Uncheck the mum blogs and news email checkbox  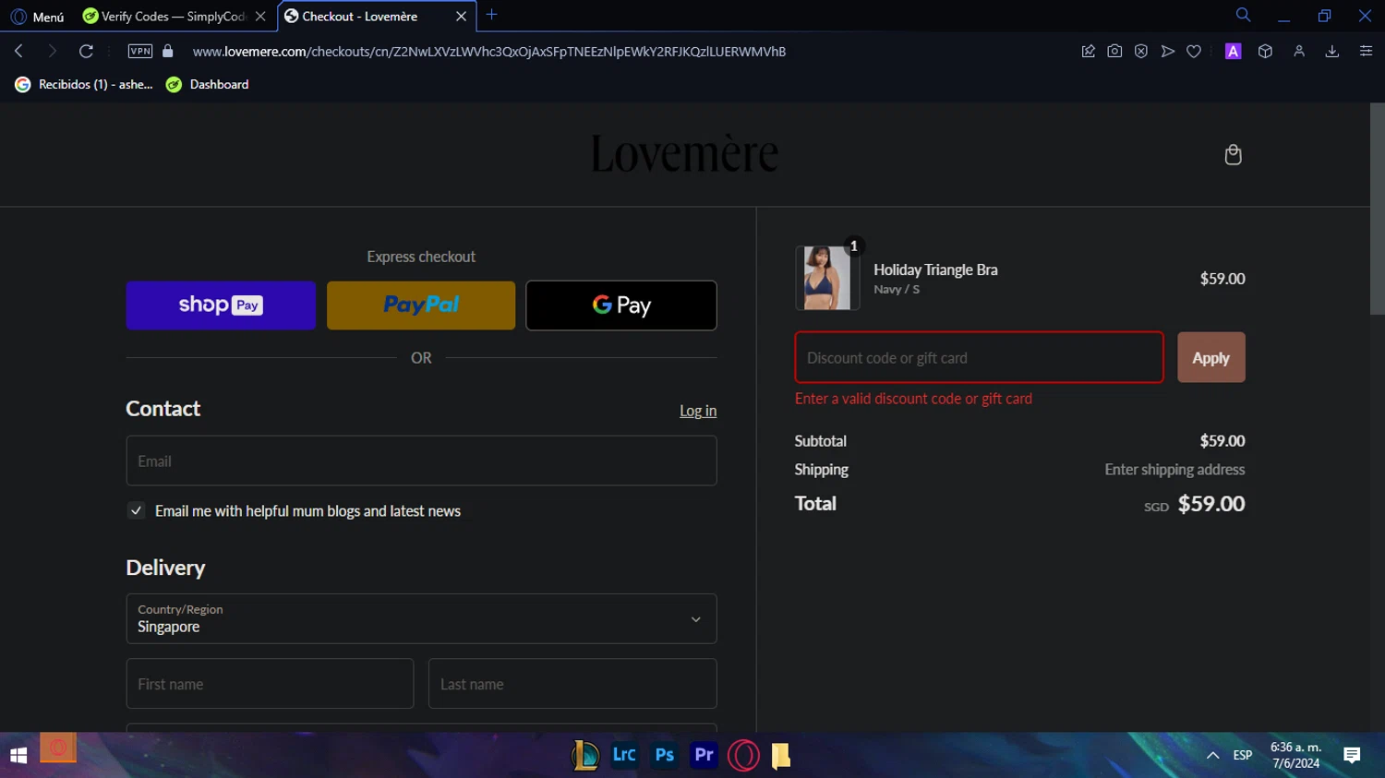click(136, 510)
